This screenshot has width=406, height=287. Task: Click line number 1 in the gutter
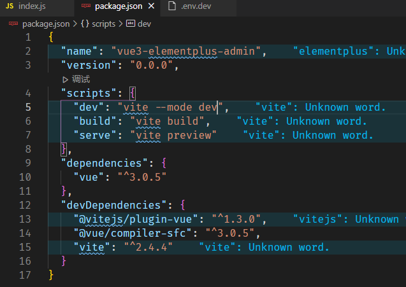tap(28, 38)
